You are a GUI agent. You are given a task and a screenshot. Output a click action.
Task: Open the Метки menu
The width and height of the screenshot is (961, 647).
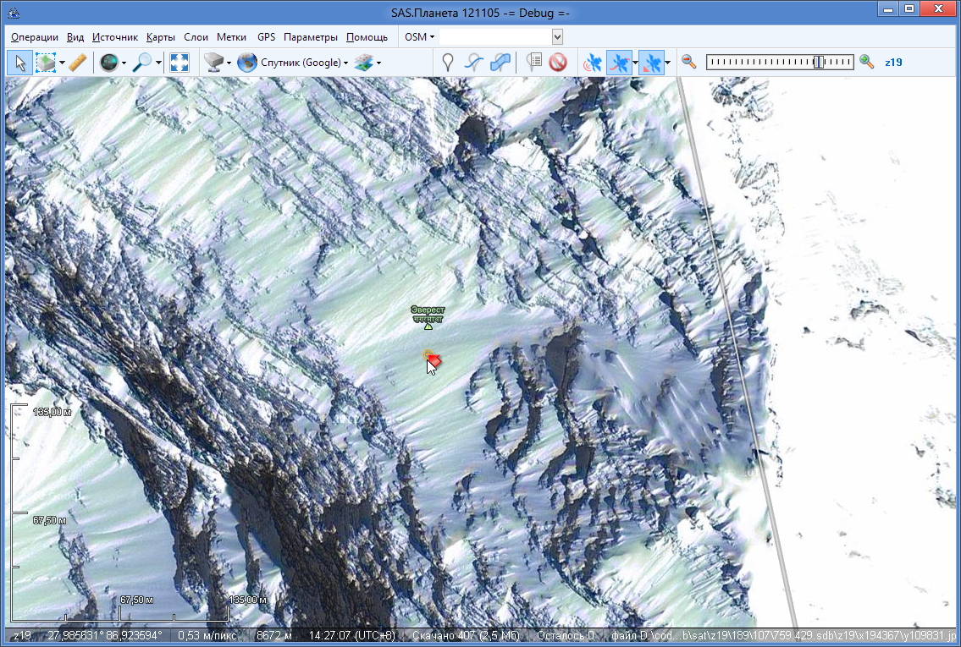pos(231,37)
